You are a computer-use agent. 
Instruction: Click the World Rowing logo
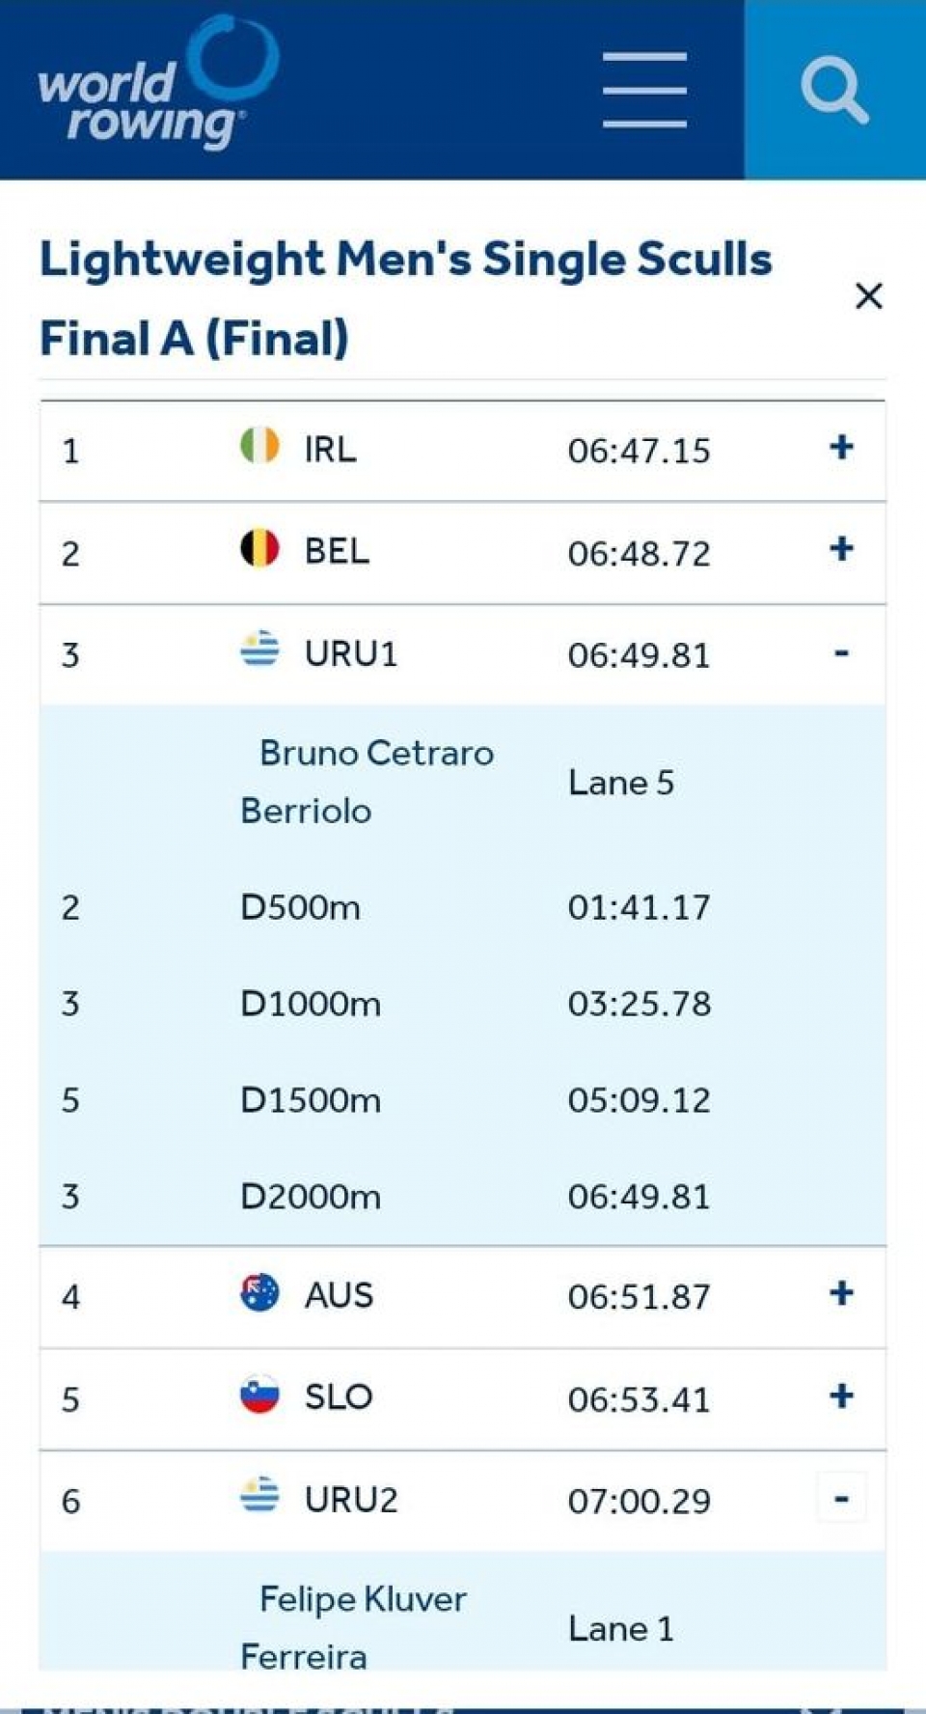158,83
